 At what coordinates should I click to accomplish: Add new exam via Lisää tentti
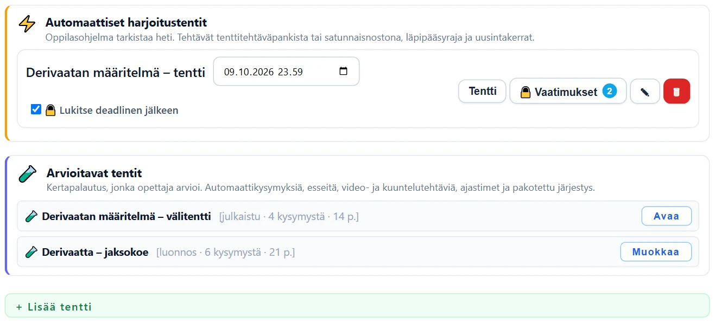click(357, 306)
